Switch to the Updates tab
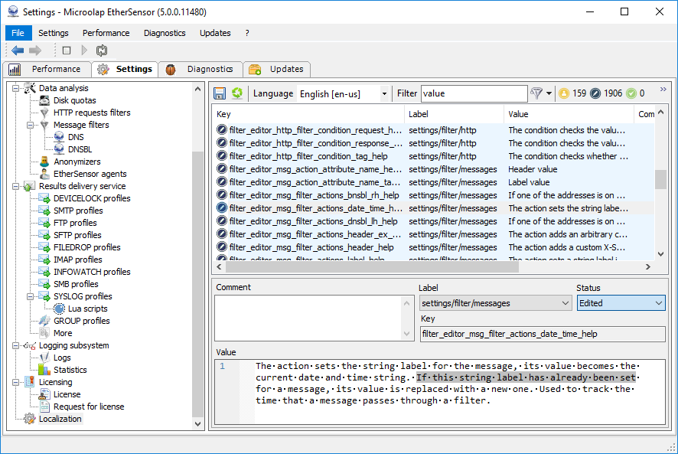 click(277, 69)
